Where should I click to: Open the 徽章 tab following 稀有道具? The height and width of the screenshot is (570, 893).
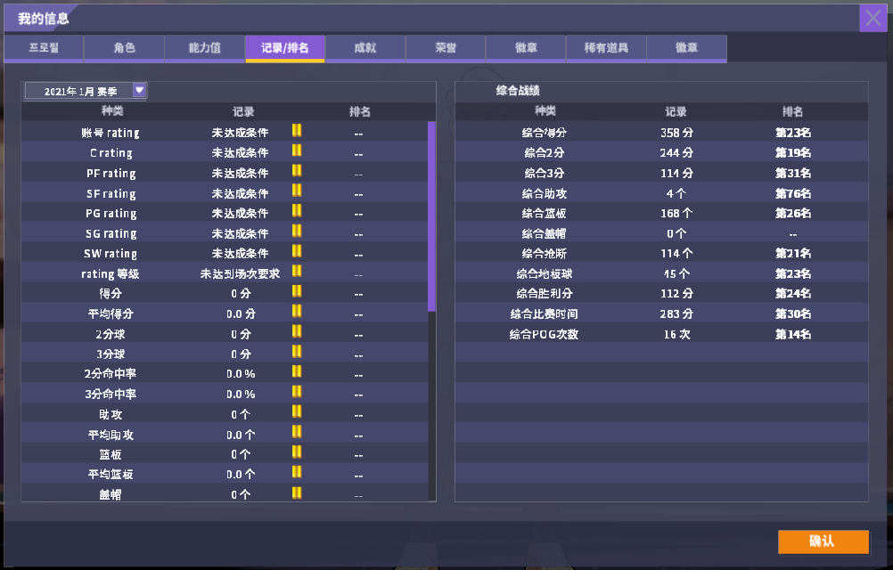[686, 48]
